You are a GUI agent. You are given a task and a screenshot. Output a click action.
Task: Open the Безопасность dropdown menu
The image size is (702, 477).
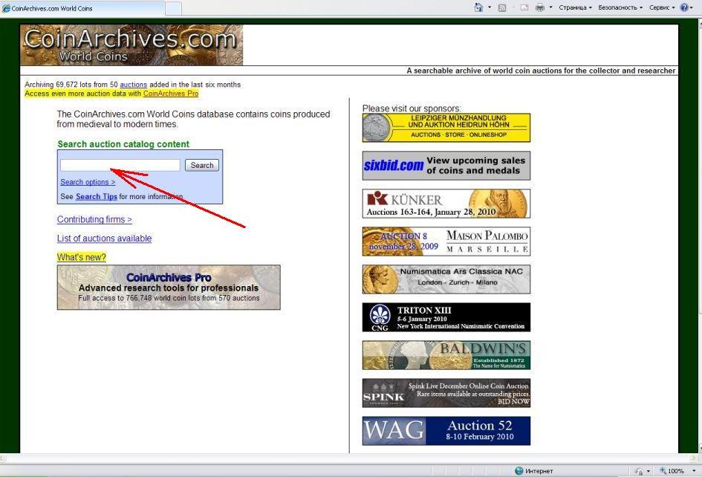tap(621, 7)
